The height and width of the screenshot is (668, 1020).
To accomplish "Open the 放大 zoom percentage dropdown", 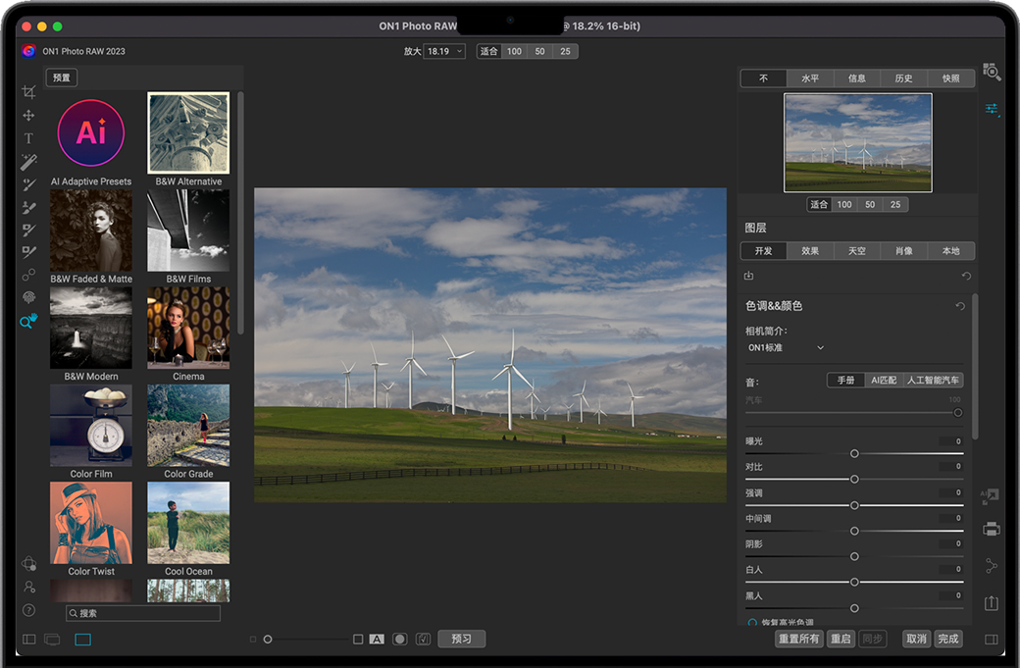I will click(x=444, y=51).
